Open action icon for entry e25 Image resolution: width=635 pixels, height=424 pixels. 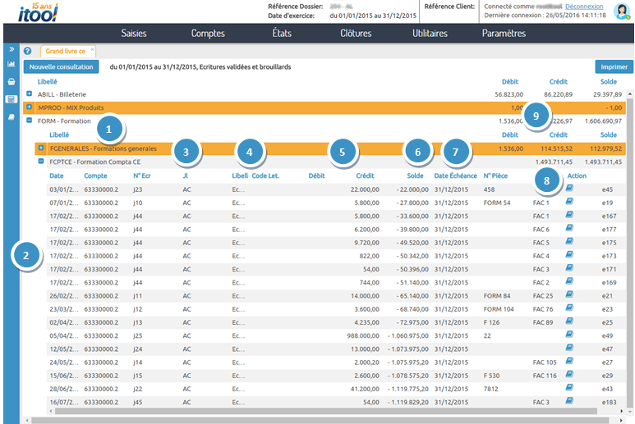569,321
